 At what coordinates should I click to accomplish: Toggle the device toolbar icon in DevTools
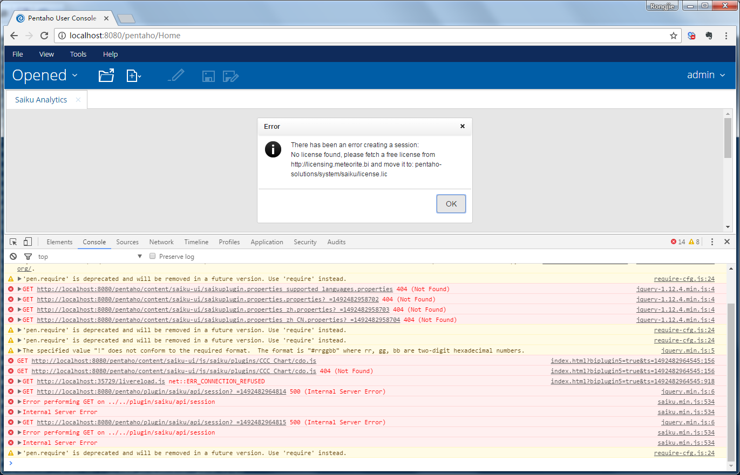28,242
